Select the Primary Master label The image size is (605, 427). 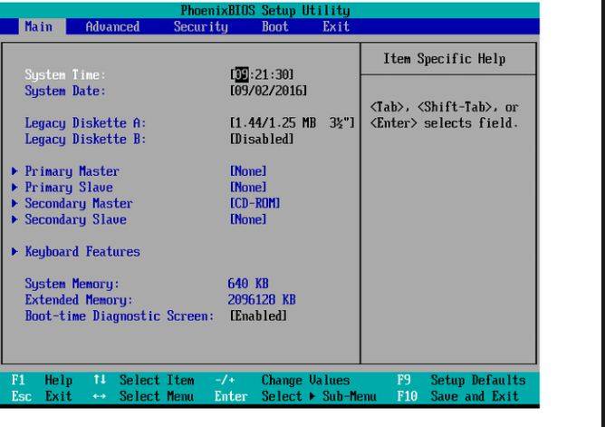click(72, 171)
